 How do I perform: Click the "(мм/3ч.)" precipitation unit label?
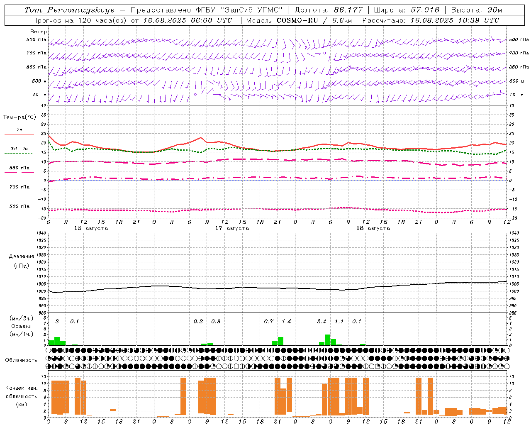click(x=22, y=318)
